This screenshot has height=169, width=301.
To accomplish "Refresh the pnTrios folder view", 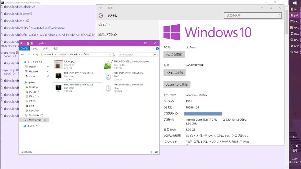I will coord(114,55).
